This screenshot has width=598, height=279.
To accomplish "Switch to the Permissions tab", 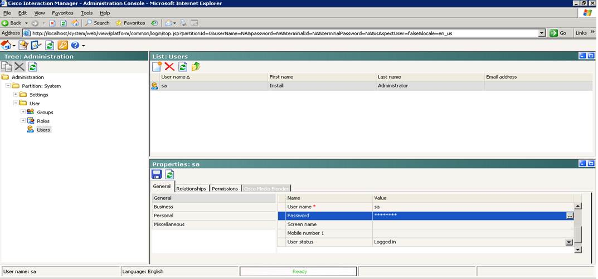I will (225, 189).
